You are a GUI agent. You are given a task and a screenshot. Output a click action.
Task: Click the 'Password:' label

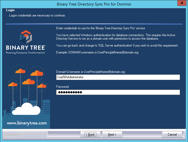pyautogui.click(x=63, y=87)
